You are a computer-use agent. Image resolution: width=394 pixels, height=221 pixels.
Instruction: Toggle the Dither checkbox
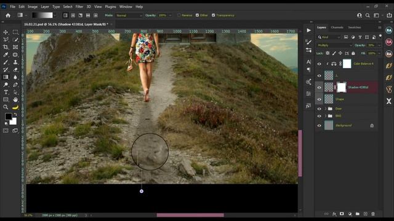click(197, 15)
